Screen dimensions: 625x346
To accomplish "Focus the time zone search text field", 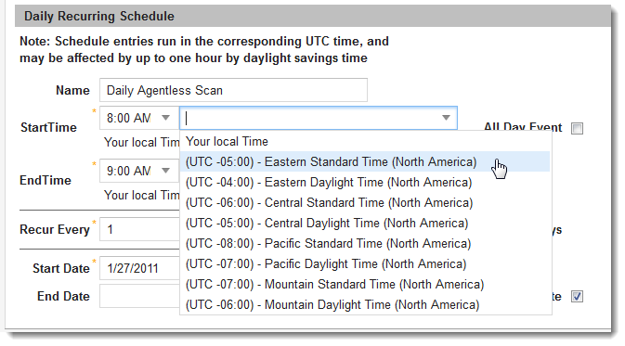I will click(x=309, y=118).
